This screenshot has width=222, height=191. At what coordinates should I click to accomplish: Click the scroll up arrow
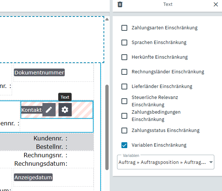(107, 19)
